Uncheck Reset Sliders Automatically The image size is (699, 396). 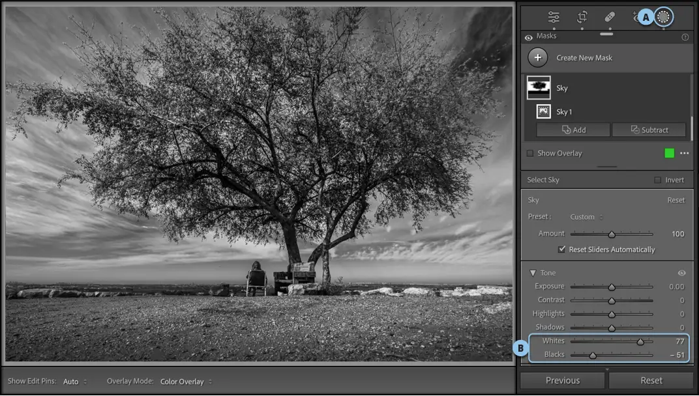coord(561,249)
